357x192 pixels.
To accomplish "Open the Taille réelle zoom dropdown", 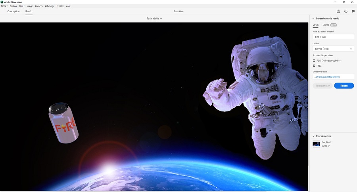I will [154, 19].
